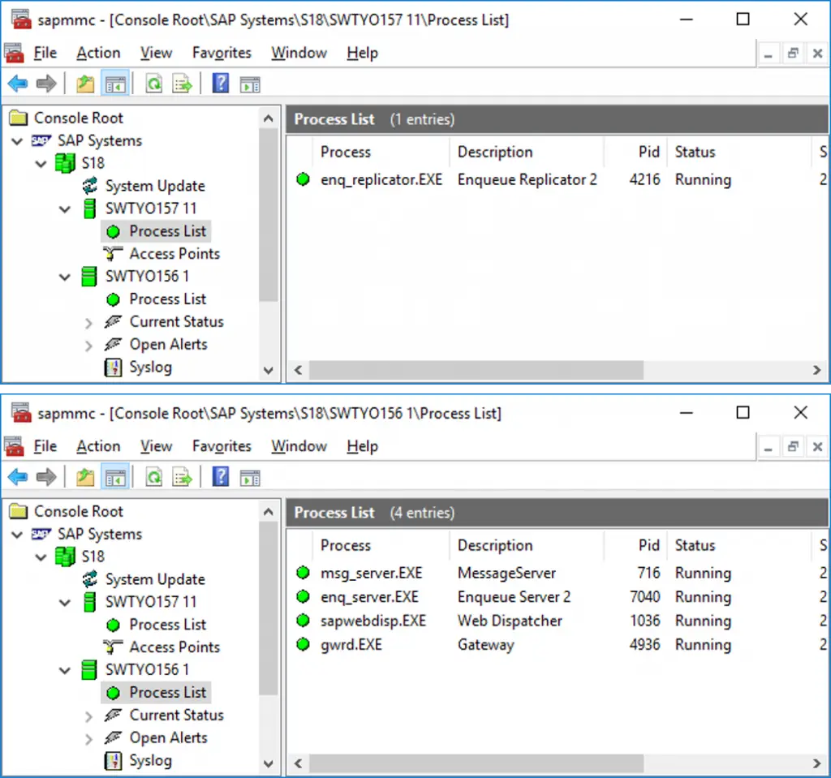The width and height of the screenshot is (831, 778).
Task: Select Access Points in bottom window tree
Action: coord(174,647)
